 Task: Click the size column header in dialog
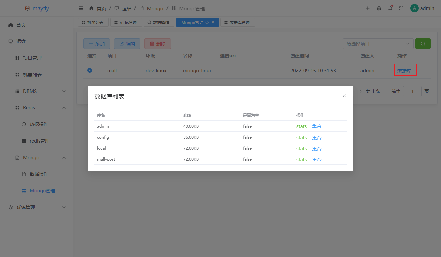coord(187,115)
